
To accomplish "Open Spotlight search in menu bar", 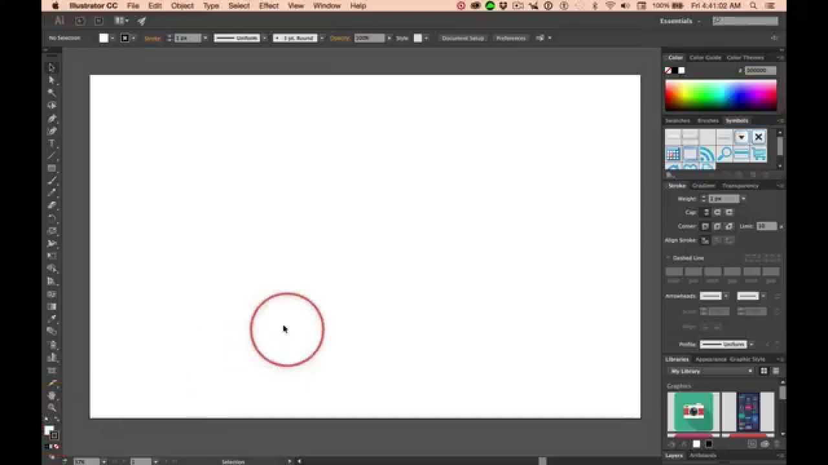I will tap(754, 5).
